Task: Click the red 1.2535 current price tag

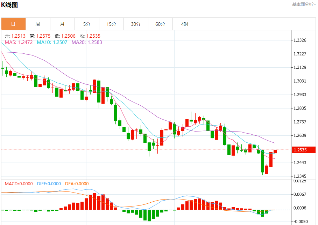Action: tap(303, 150)
